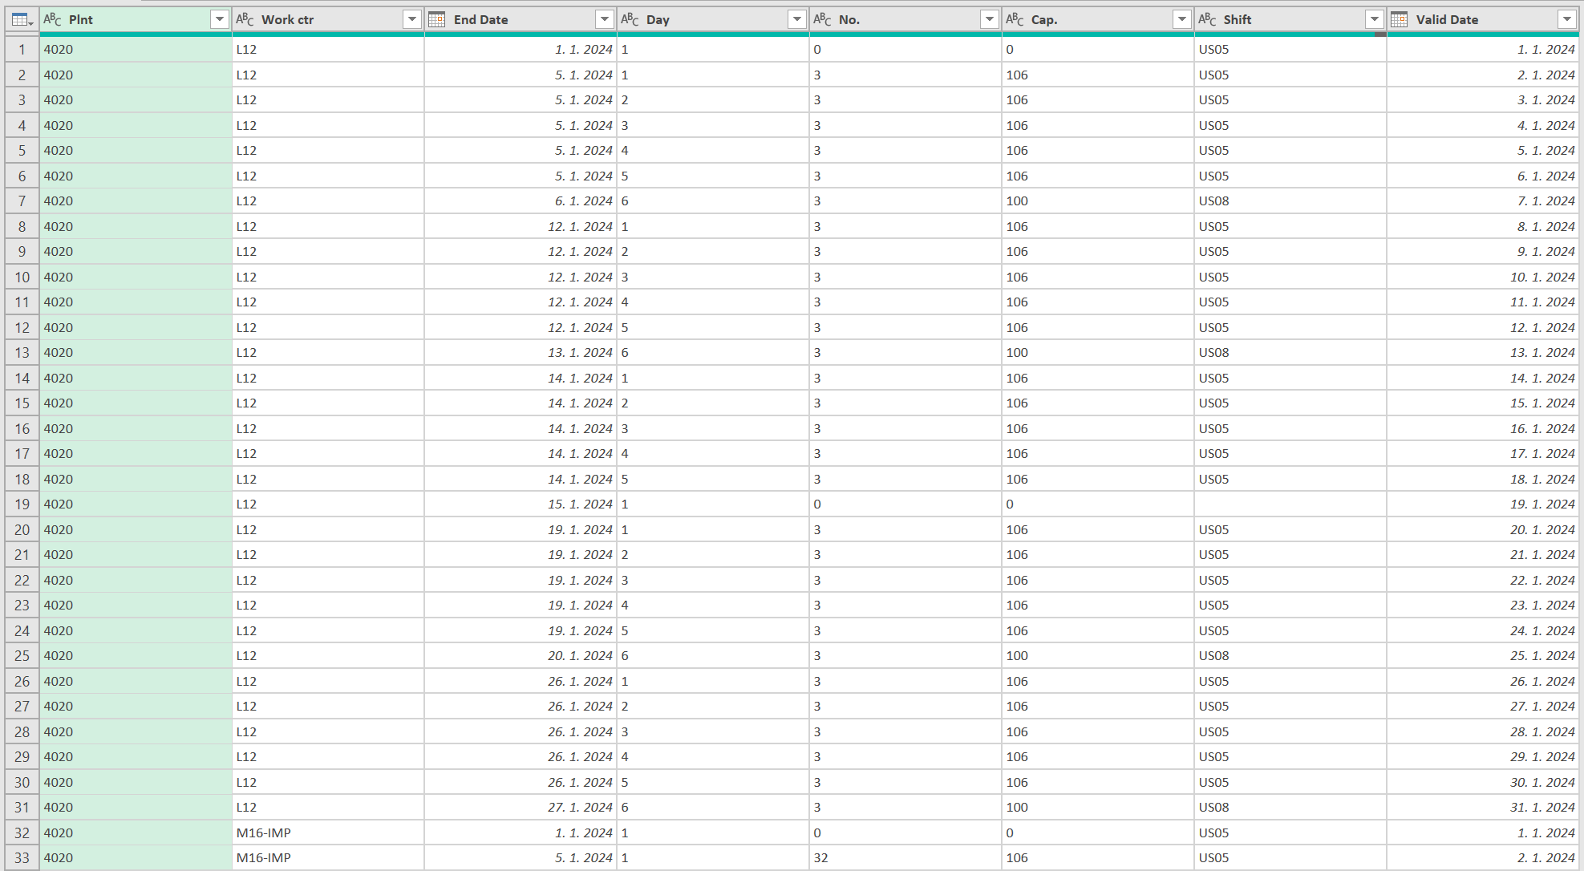Click Valid Date 10. 1. 2024 cell
The width and height of the screenshot is (1584, 871).
pos(1483,277)
